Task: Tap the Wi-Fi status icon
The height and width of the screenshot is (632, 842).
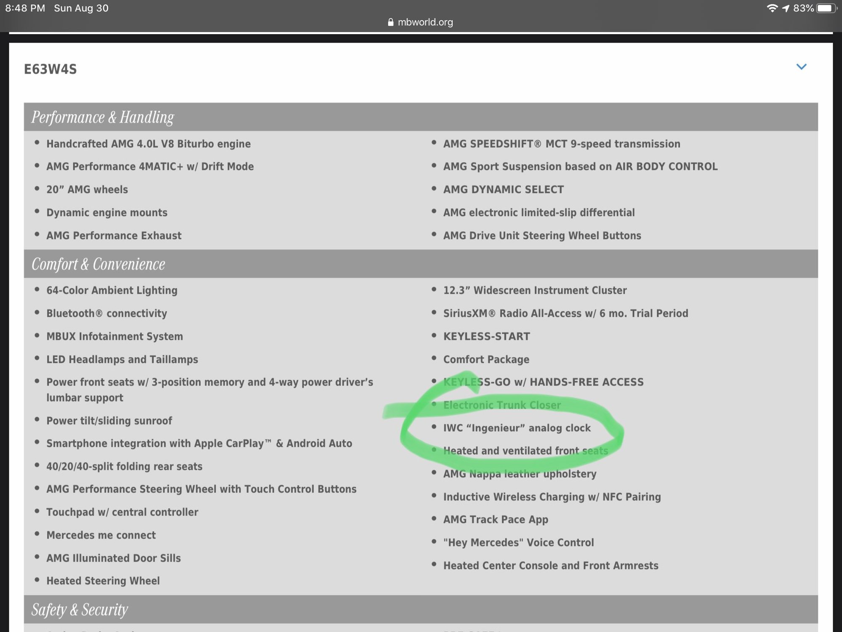Action: click(x=772, y=8)
